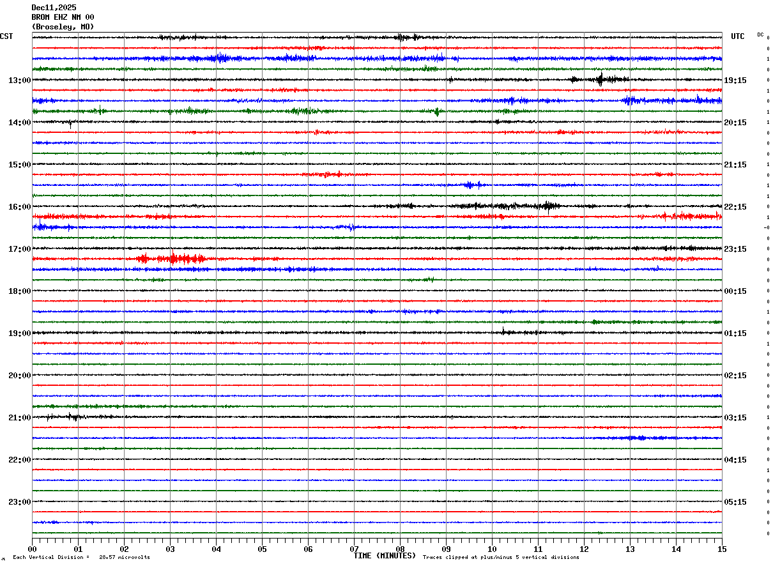Click the 'UTC' timezone label
Image resolution: width=773 pixels, height=566 pixels.
click(x=738, y=36)
